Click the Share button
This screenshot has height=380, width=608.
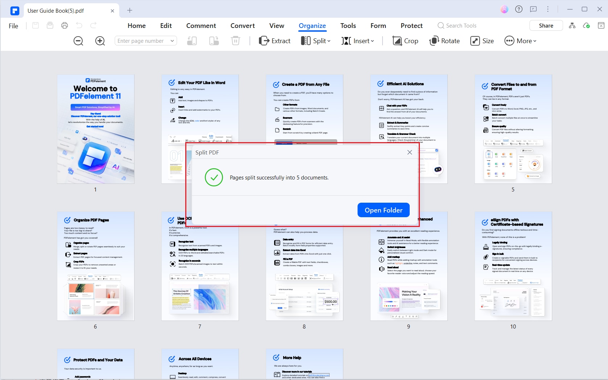pyautogui.click(x=546, y=25)
